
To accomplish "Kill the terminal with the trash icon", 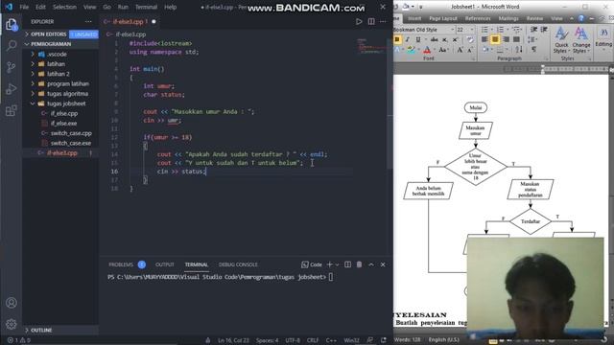I will click(359, 264).
